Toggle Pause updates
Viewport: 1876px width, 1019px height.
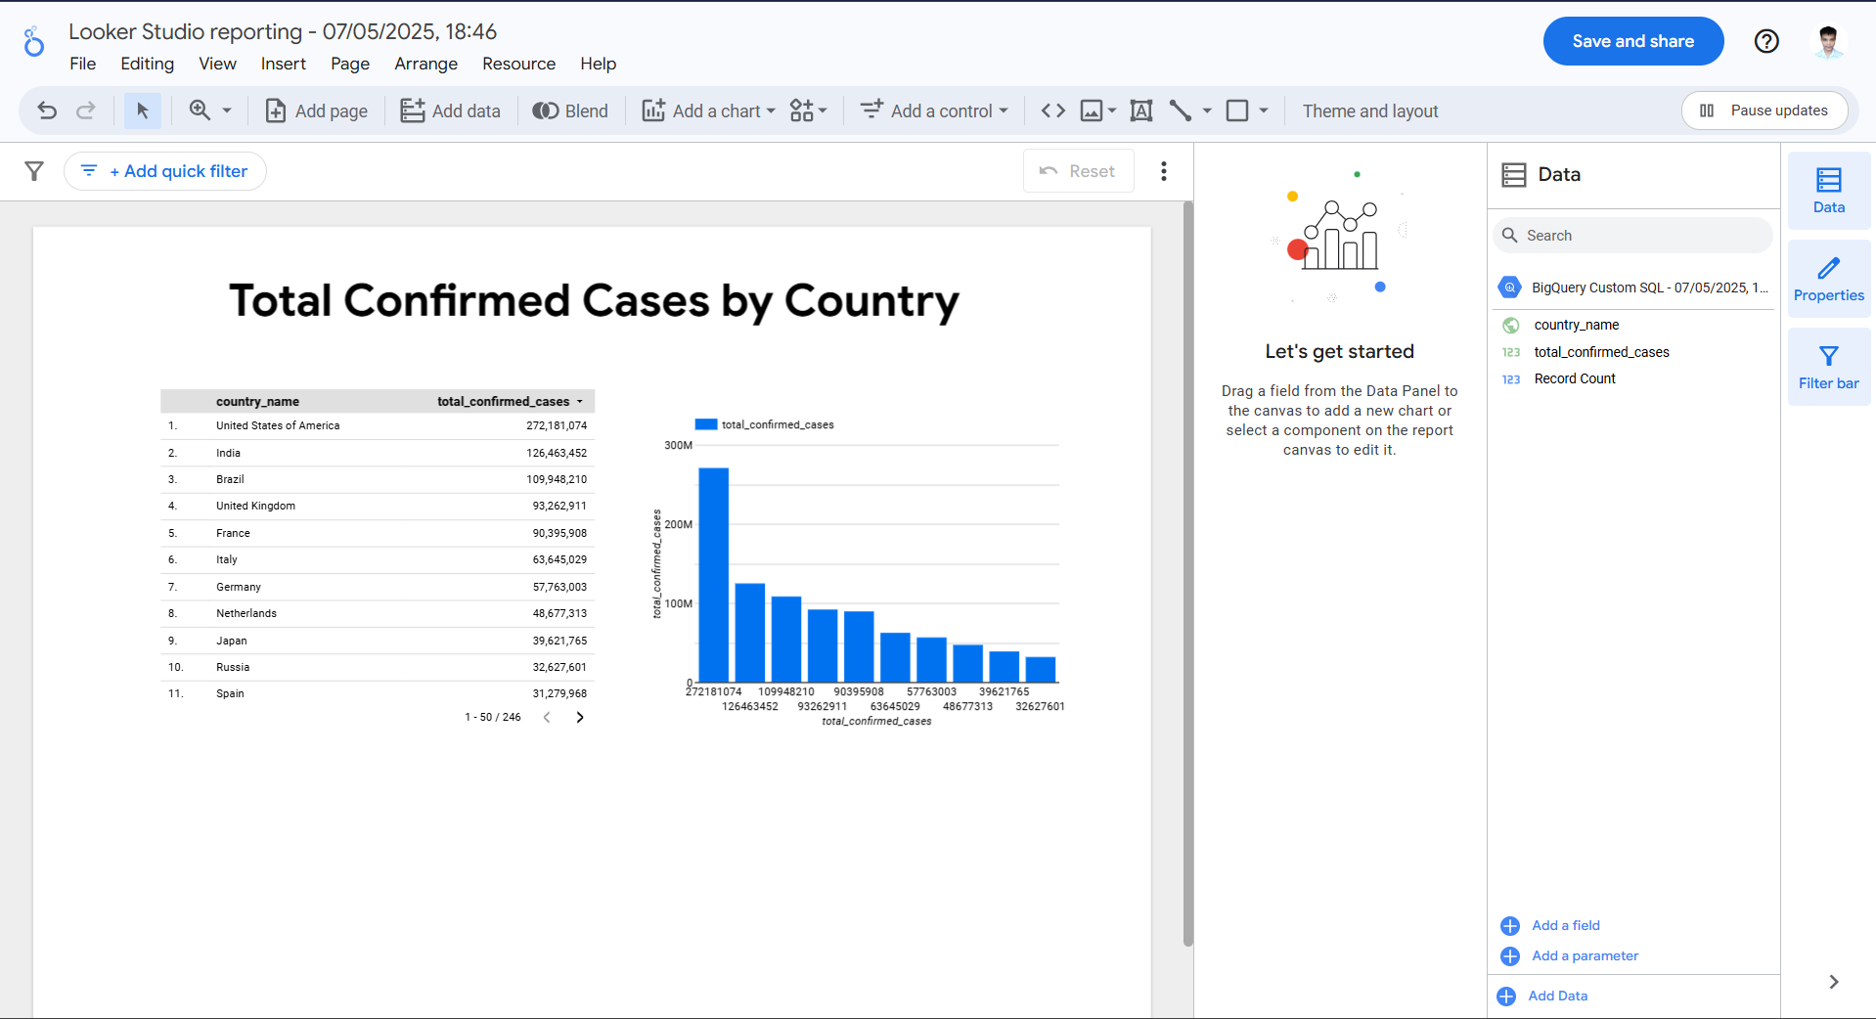(1764, 110)
